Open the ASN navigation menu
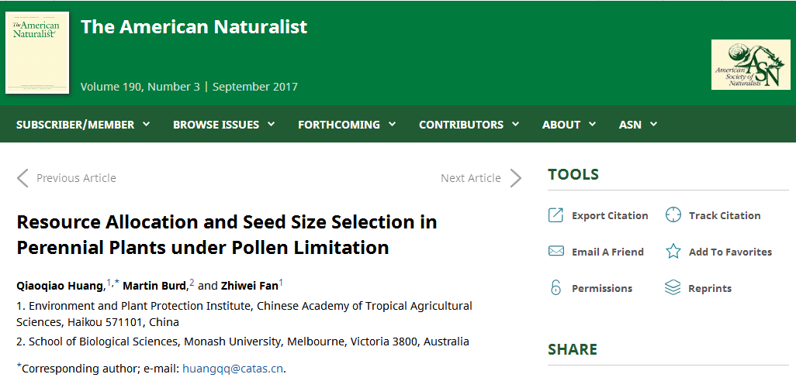 tap(639, 124)
